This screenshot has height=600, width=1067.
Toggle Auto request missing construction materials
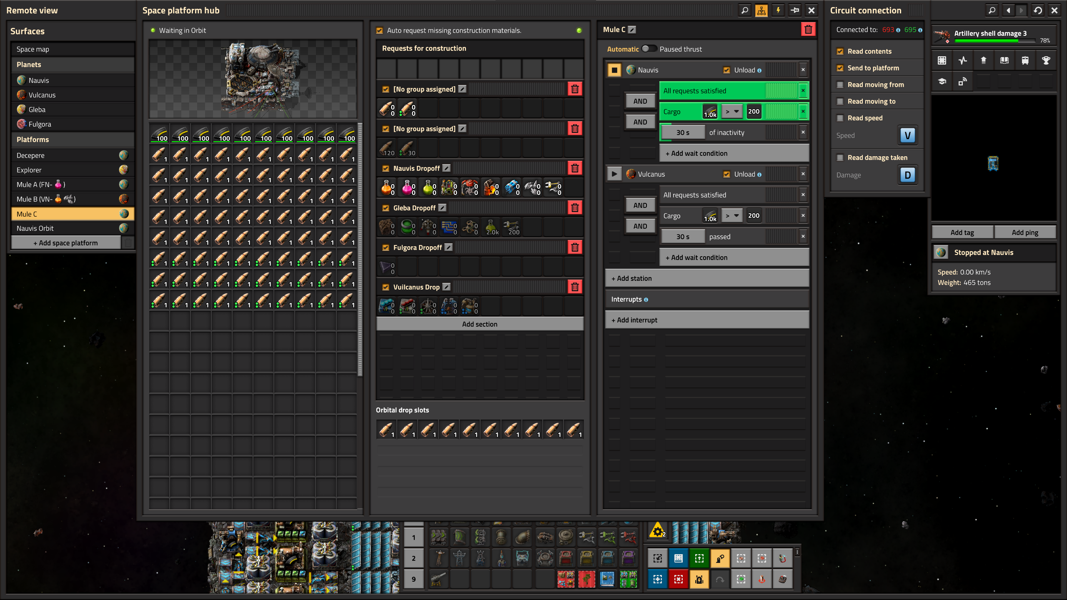(x=379, y=30)
